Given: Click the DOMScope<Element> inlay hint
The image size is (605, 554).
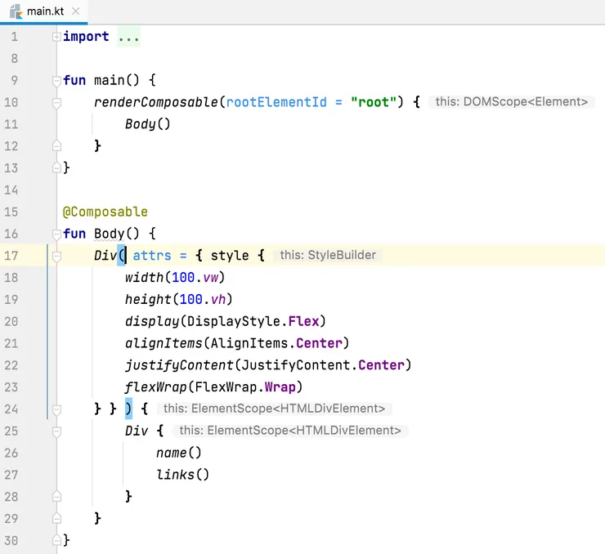Looking at the screenshot, I should (x=511, y=102).
